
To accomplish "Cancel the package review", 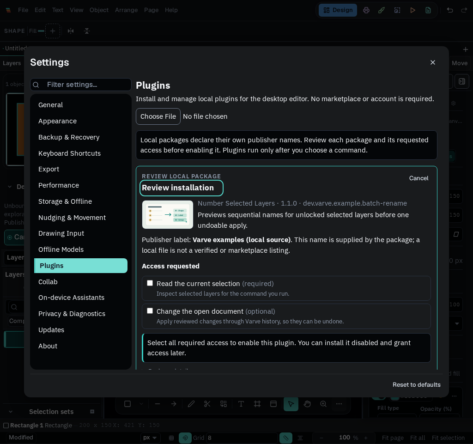I will click(x=418, y=178).
